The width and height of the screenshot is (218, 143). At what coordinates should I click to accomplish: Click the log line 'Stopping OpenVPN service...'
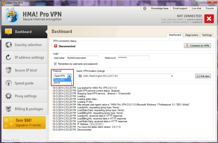91,94
